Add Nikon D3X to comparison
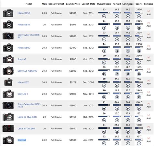 pos(148,82)
